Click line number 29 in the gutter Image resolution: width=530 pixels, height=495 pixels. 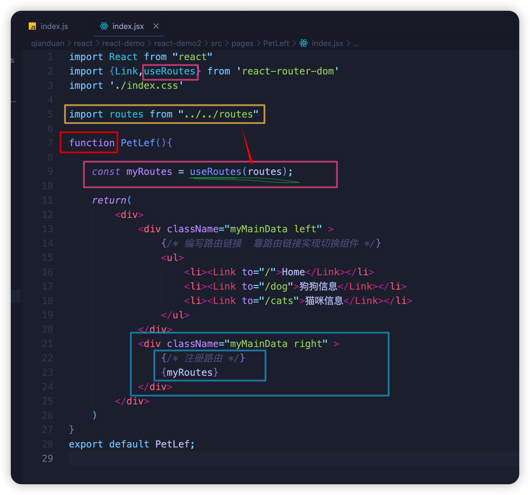point(47,459)
